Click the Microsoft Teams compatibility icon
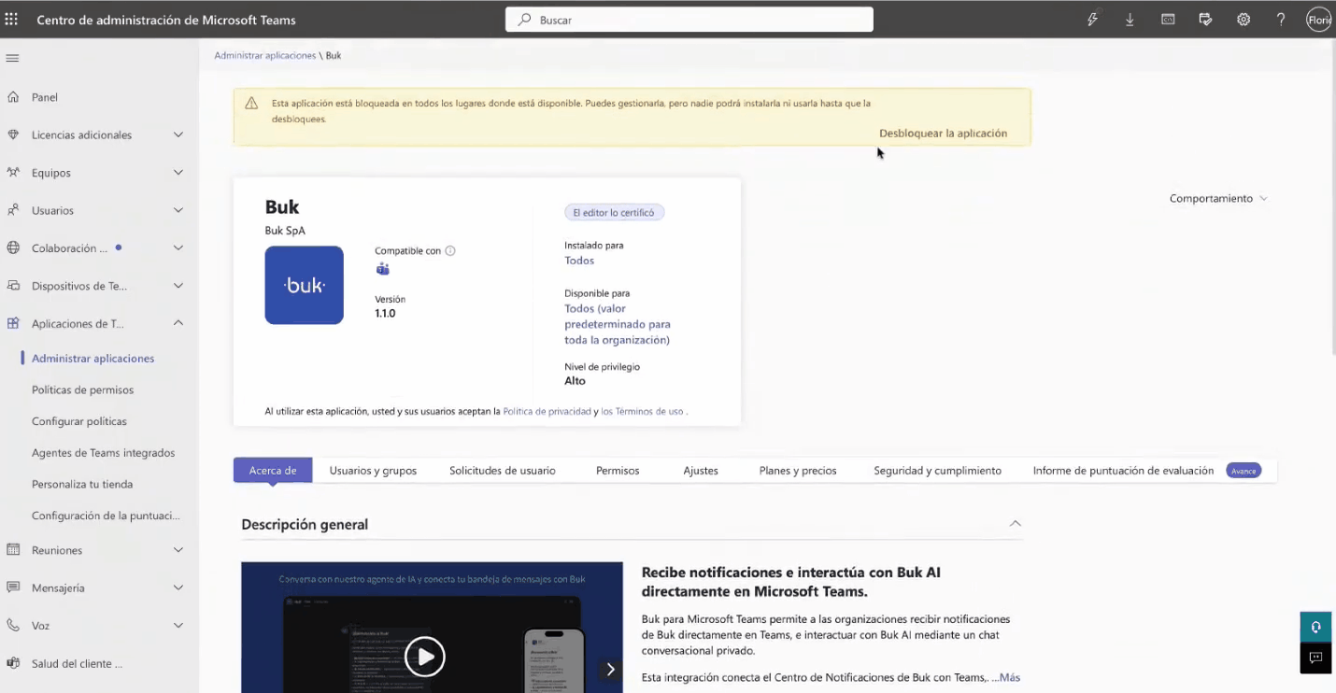This screenshot has height=693, width=1336. 382,269
